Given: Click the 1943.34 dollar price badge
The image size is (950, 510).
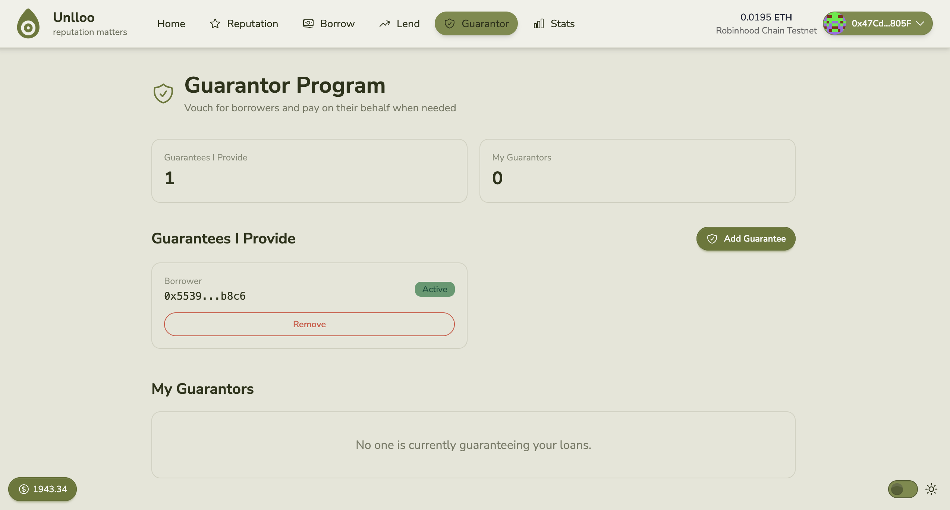Looking at the screenshot, I should 43,489.
